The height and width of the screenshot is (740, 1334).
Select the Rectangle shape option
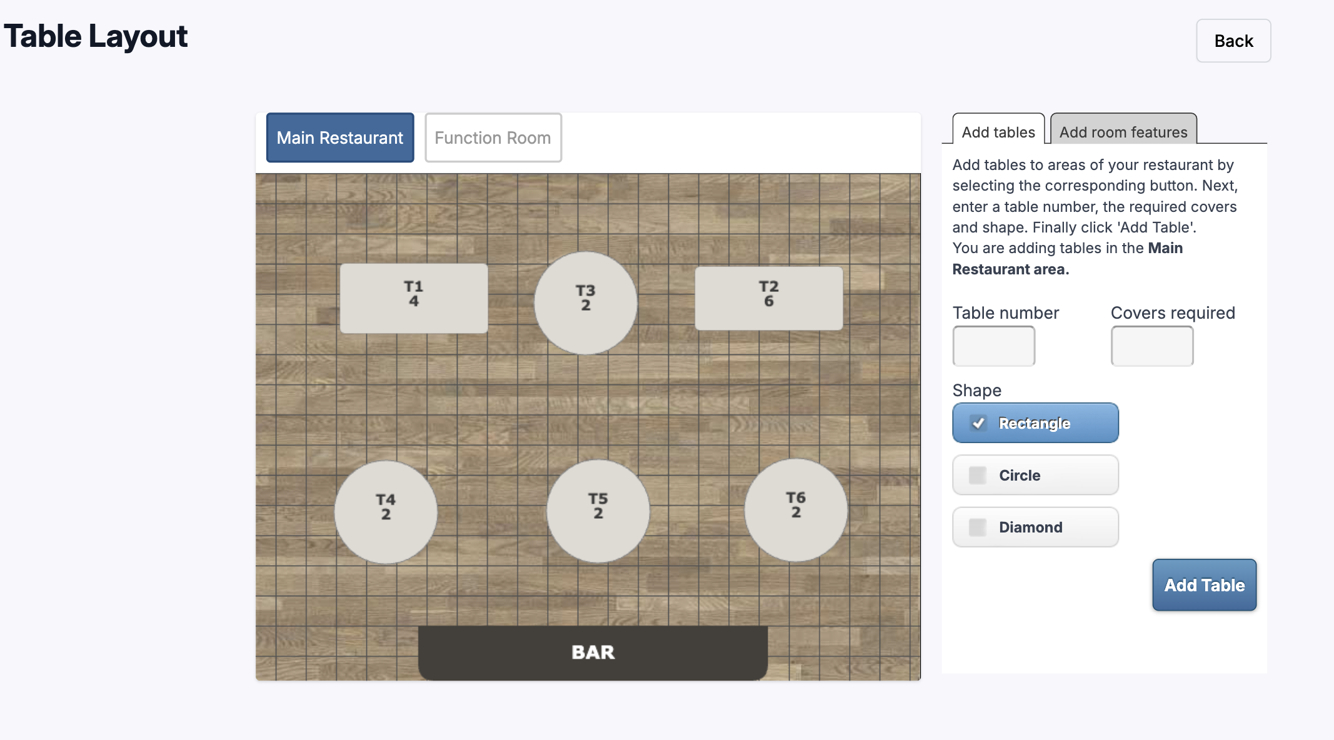click(x=1035, y=423)
